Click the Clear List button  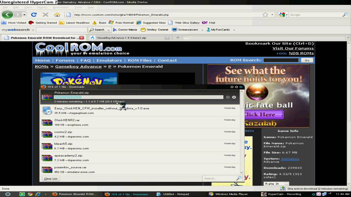coord(51,178)
